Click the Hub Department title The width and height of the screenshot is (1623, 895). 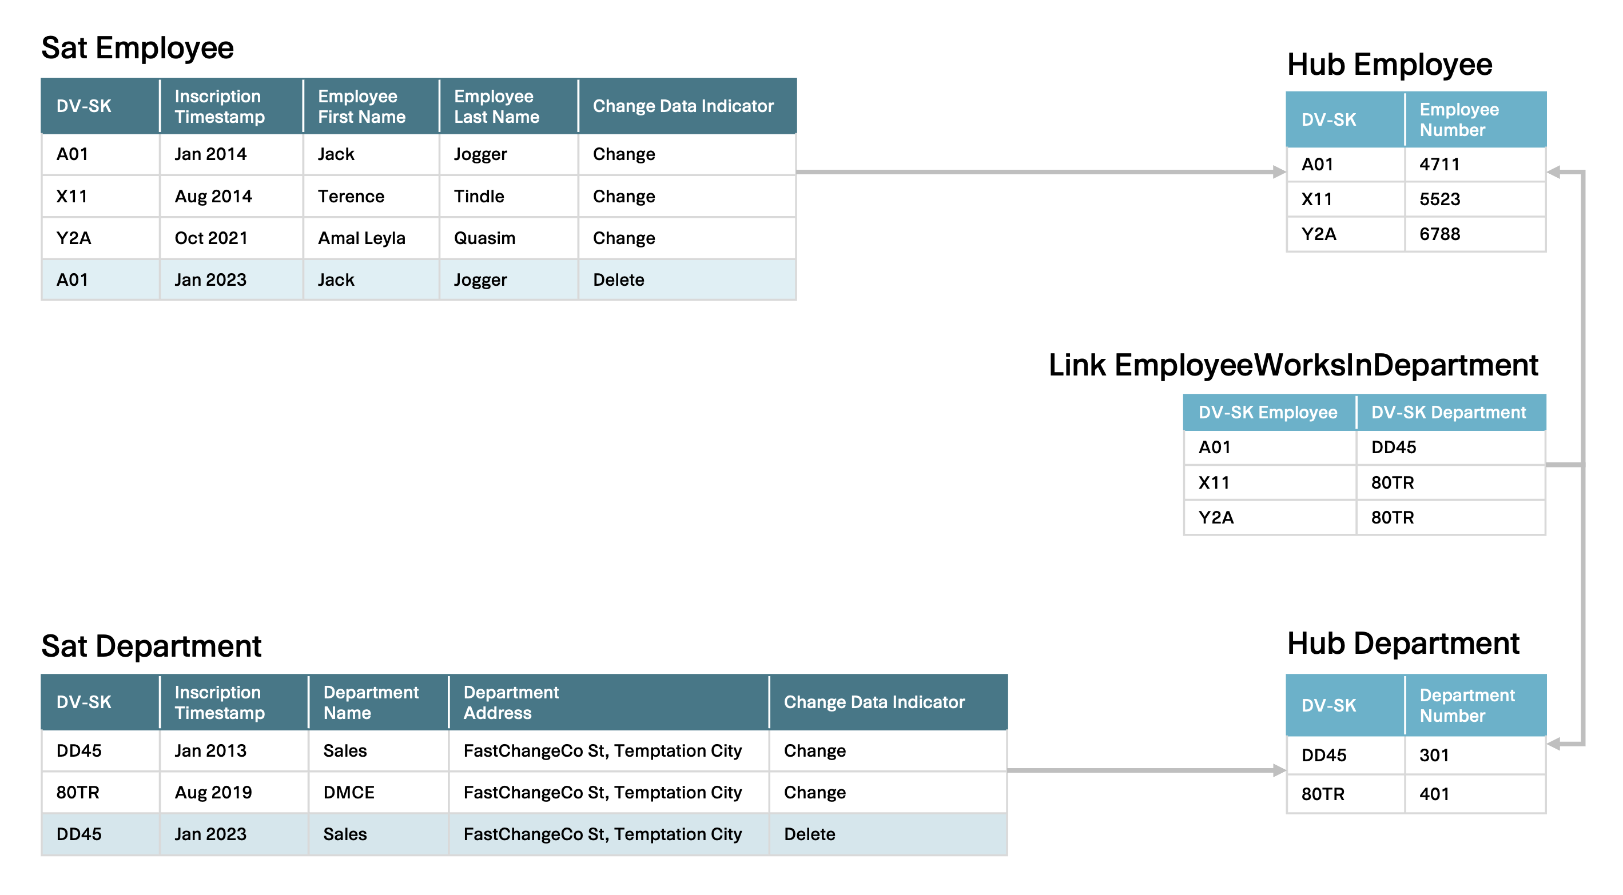(1402, 643)
